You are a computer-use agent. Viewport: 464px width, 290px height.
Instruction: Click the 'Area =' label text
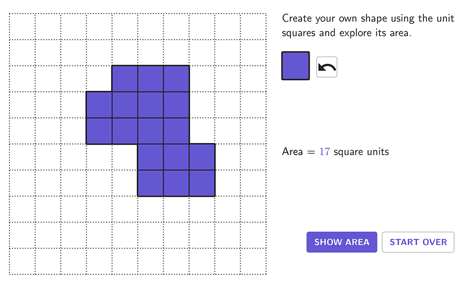coord(299,152)
